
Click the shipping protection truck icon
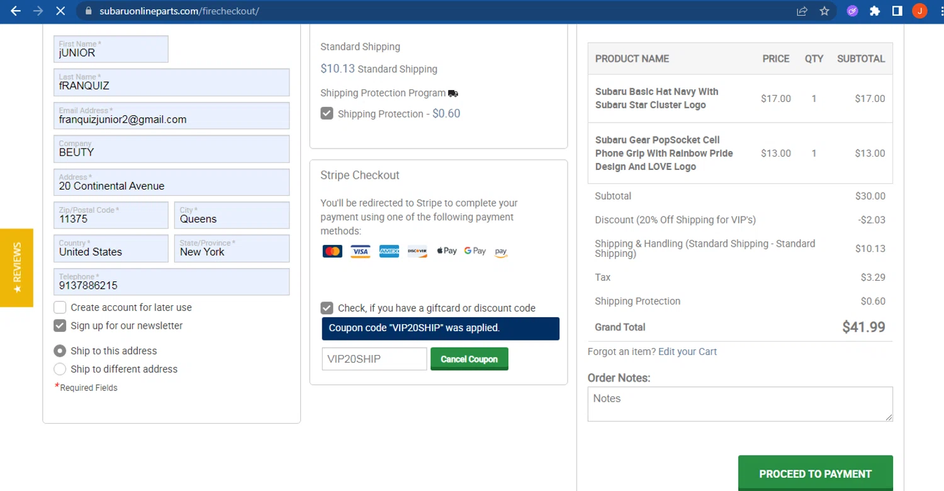(x=453, y=93)
